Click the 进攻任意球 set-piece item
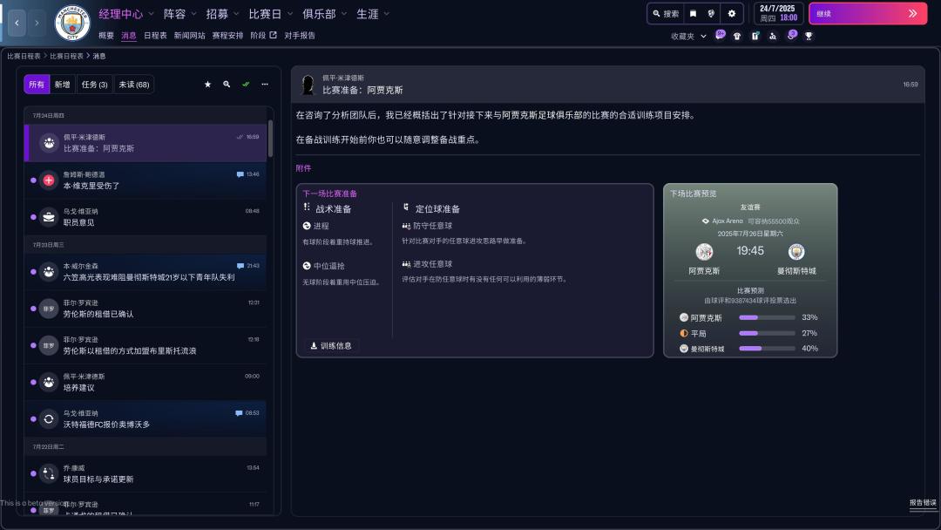Viewport: 941px width, 530px height. (x=427, y=264)
